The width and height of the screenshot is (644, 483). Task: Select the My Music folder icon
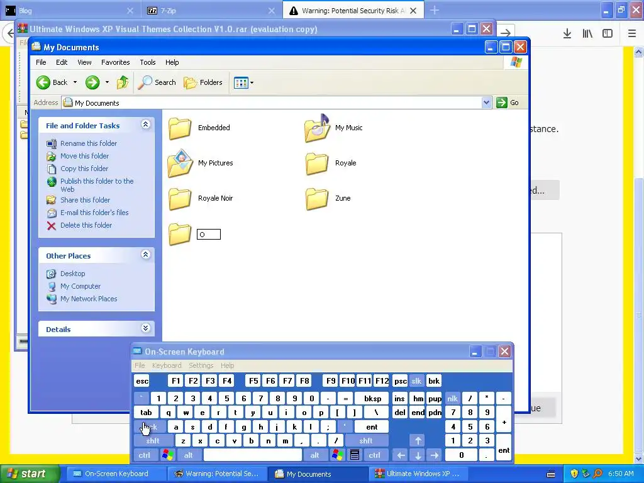click(x=317, y=128)
